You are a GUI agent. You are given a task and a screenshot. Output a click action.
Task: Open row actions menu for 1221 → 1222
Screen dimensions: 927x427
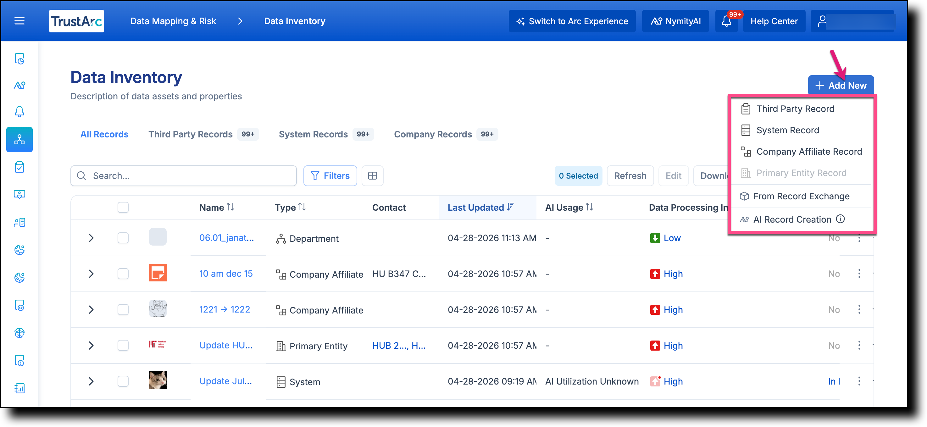(x=859, y=310)
